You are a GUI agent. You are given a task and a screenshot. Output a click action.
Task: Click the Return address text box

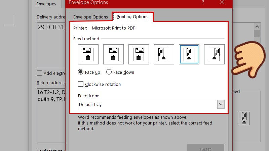(51, 115)
